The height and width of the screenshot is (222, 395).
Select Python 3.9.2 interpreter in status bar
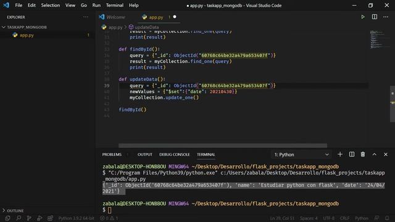point(77,218)
